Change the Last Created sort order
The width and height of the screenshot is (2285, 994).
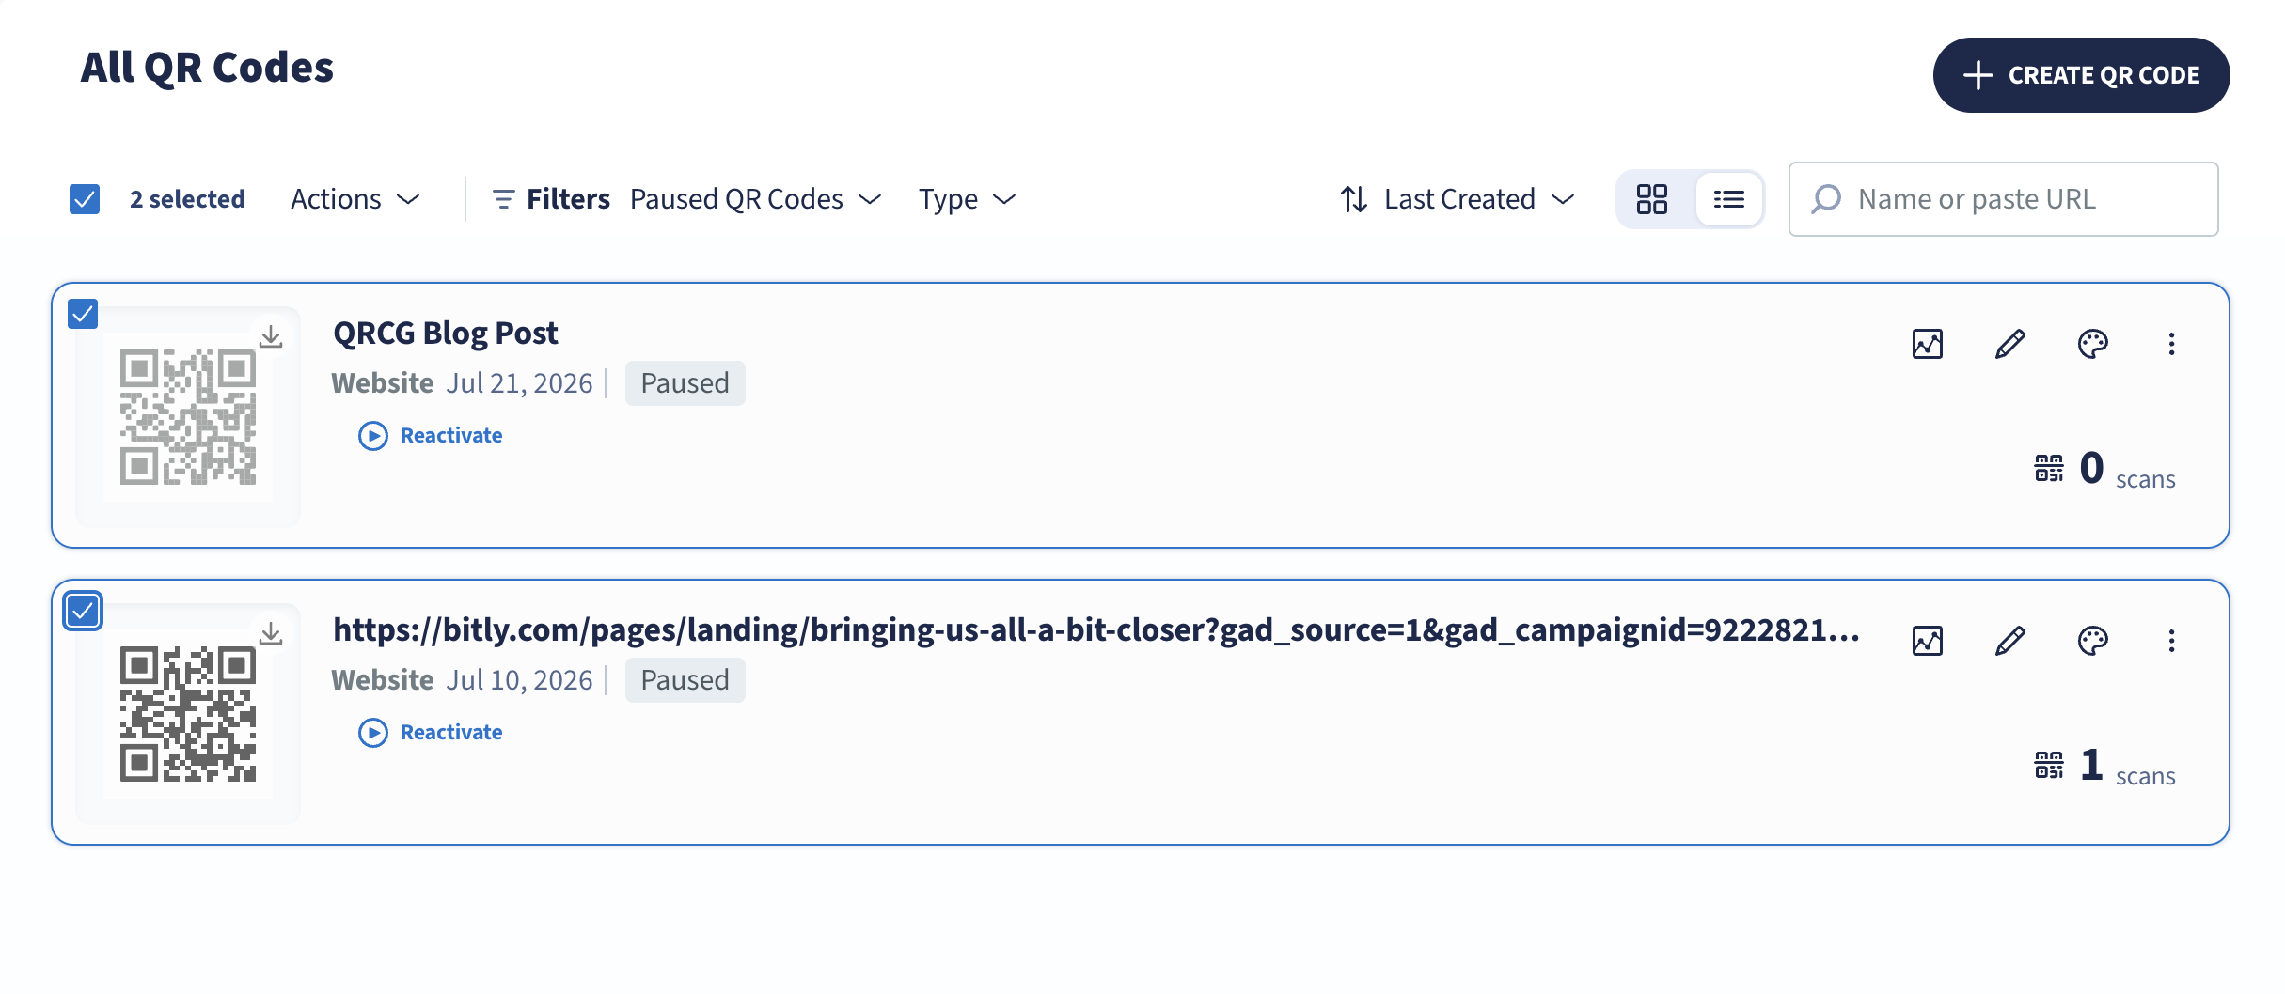pos(1458,199)
